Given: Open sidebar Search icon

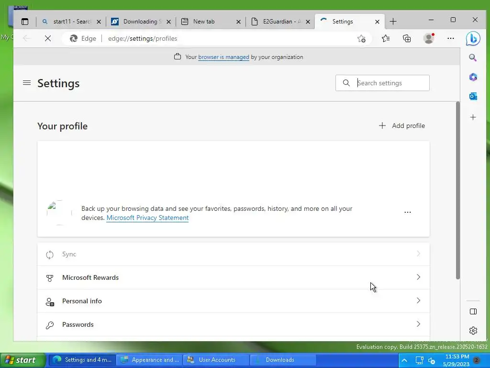Looking at the screenshot, I should click(473, 57).
